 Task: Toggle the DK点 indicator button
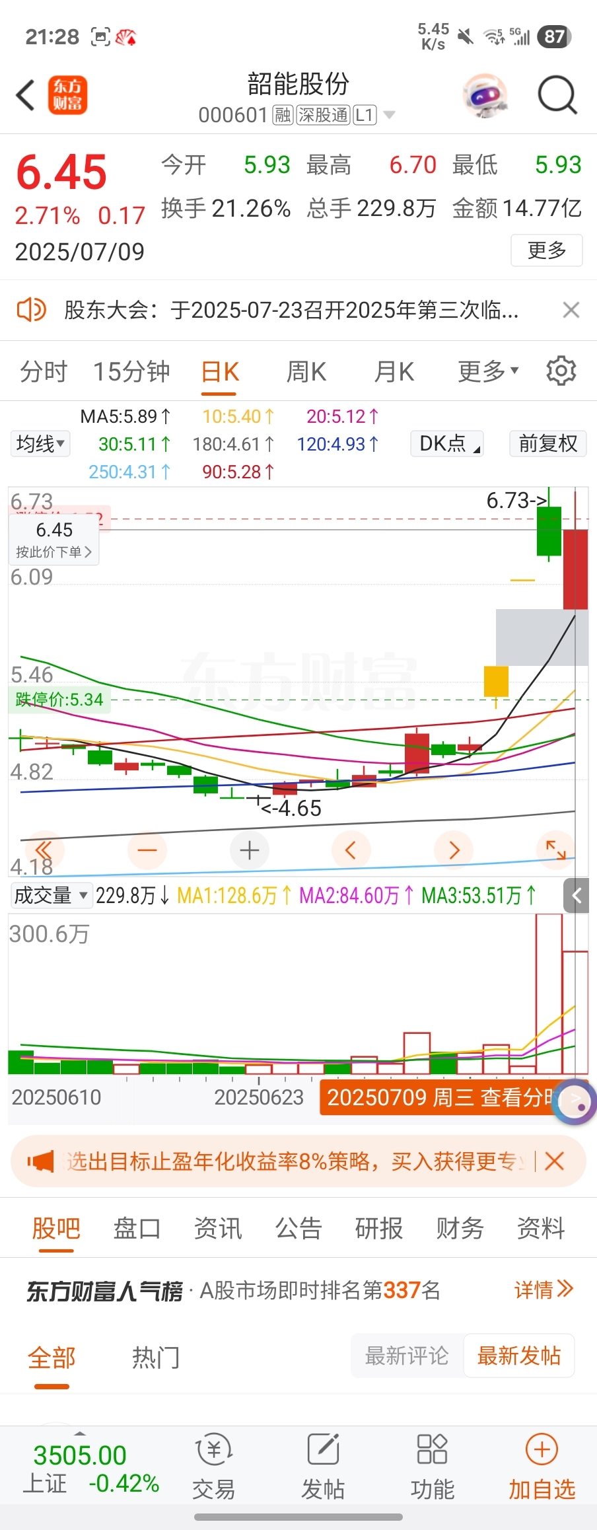click(x=447, y=443)
